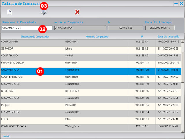185x139 pixels.
Task: Select the RECEPÇÃO row
Action: 32,91
